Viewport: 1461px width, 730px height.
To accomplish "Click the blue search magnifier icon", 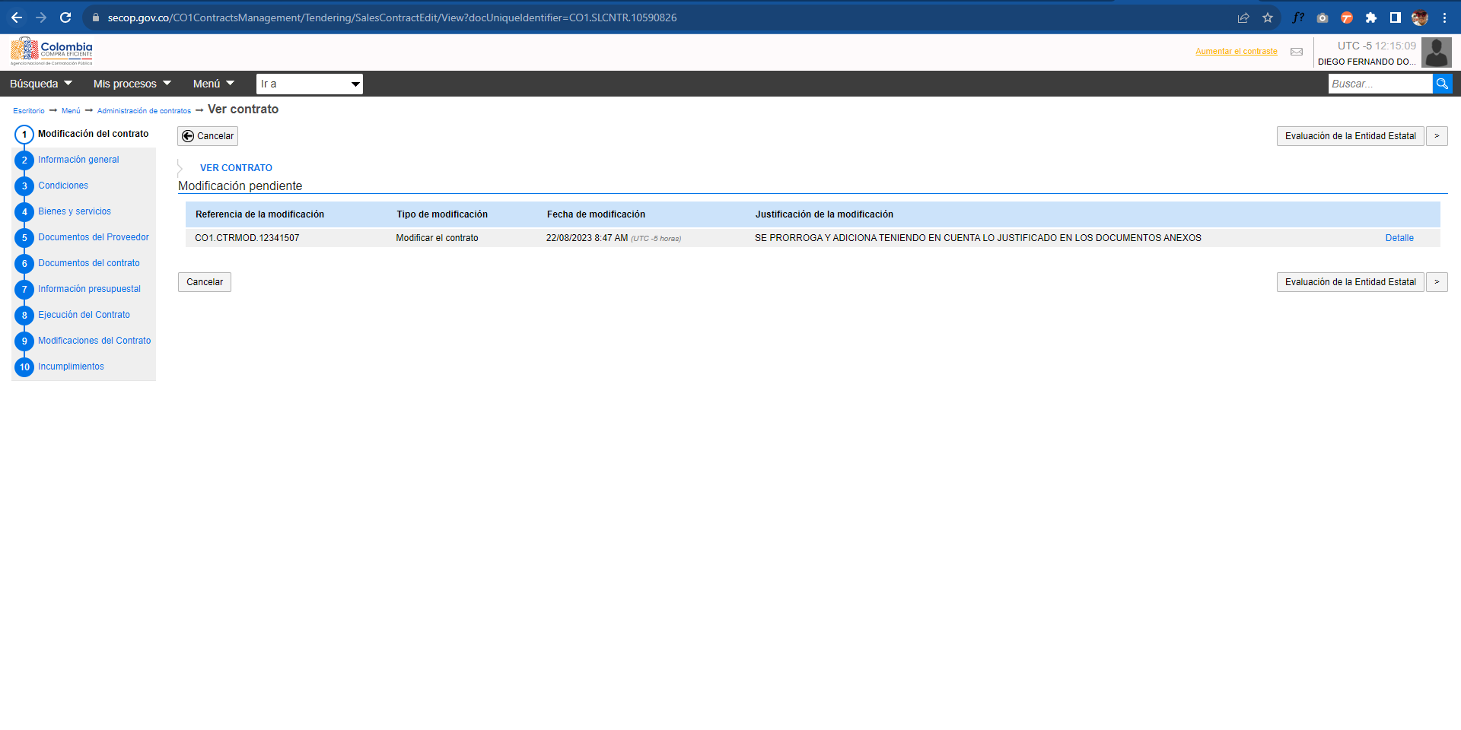I will coord(1442,84).
